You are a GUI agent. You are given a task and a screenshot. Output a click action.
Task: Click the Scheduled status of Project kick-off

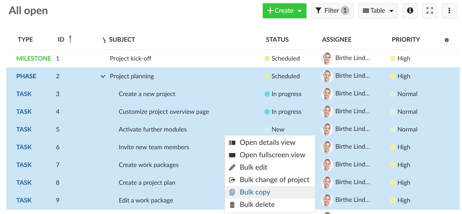click(285, 59)
